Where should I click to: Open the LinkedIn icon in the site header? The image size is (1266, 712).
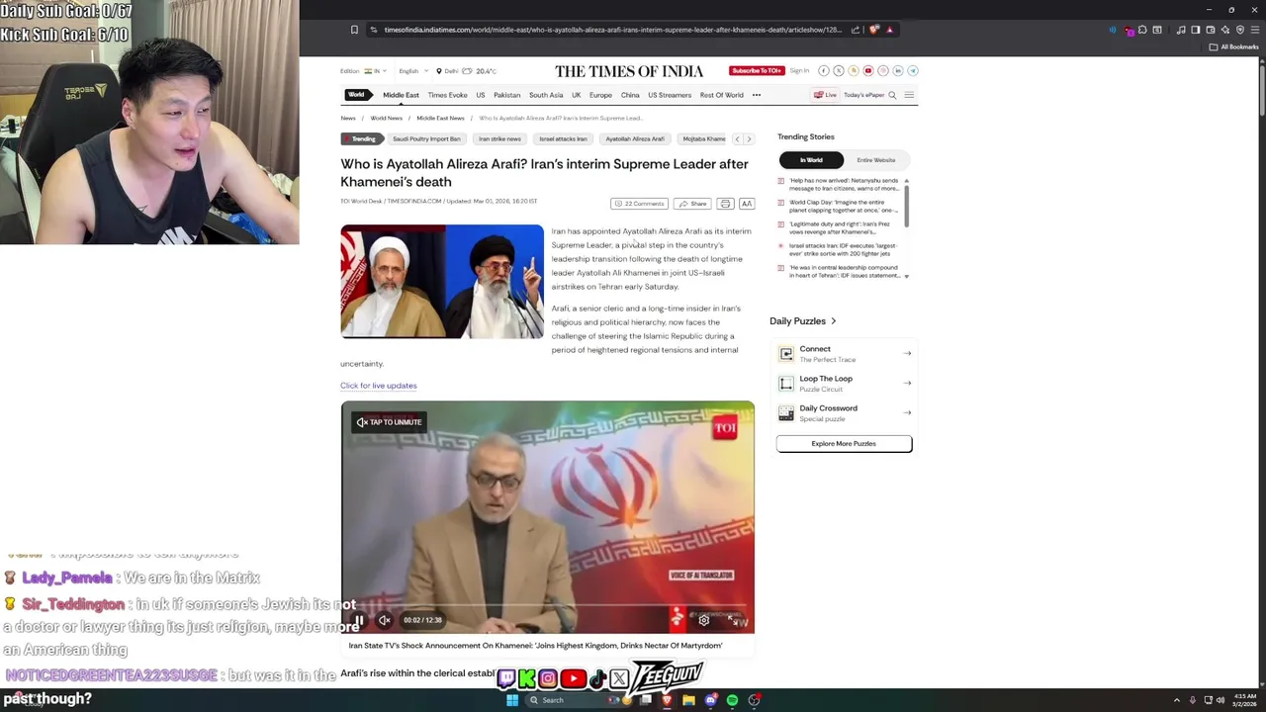pyautogui.click(x=898, y=71)
